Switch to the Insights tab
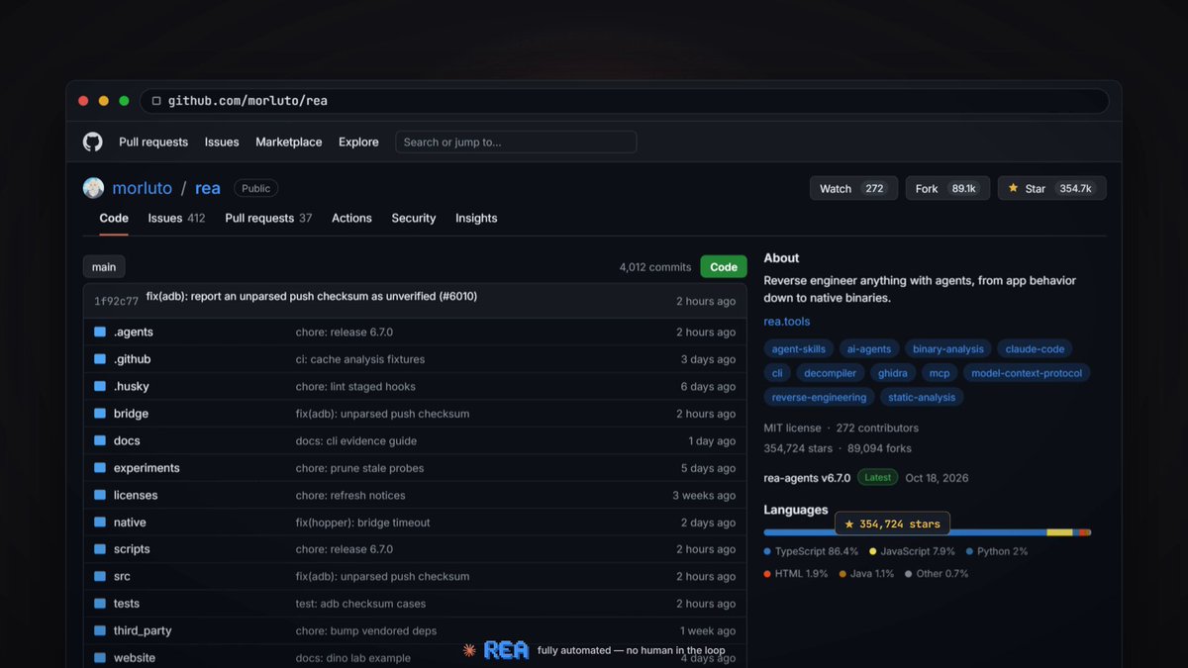 click(476, 218)
